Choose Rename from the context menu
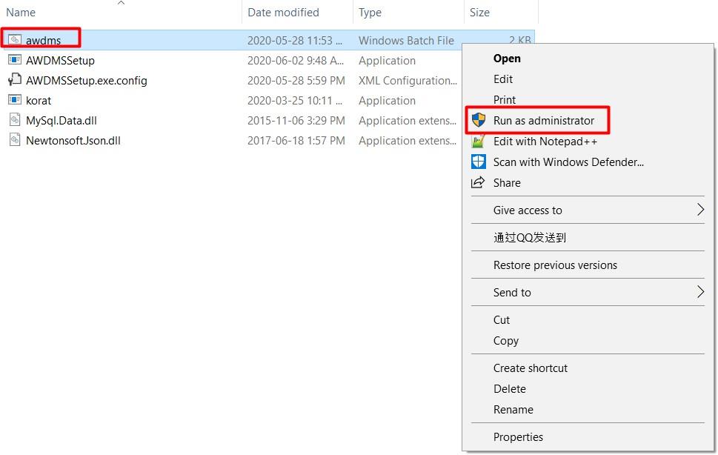 point(513,409)
